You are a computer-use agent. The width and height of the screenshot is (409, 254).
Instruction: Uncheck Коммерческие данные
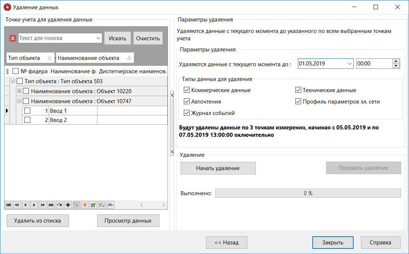187,89
